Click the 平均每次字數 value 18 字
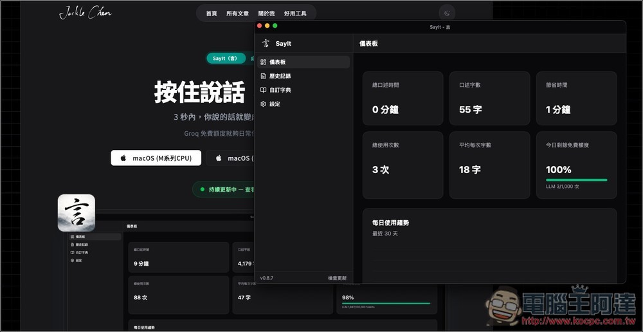This screenshot has height=332, width=643. [470, 169]
